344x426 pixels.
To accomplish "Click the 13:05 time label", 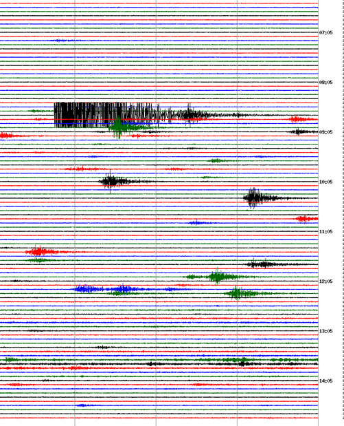I will [x=325, y=331].
